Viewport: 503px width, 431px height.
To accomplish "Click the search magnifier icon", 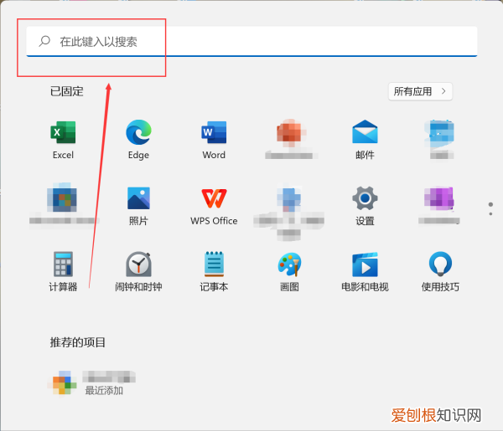I will click(44, 41).
